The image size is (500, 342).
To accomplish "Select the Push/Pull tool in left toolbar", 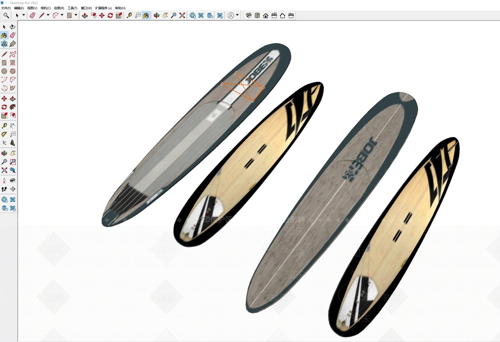I will point(12,98).
